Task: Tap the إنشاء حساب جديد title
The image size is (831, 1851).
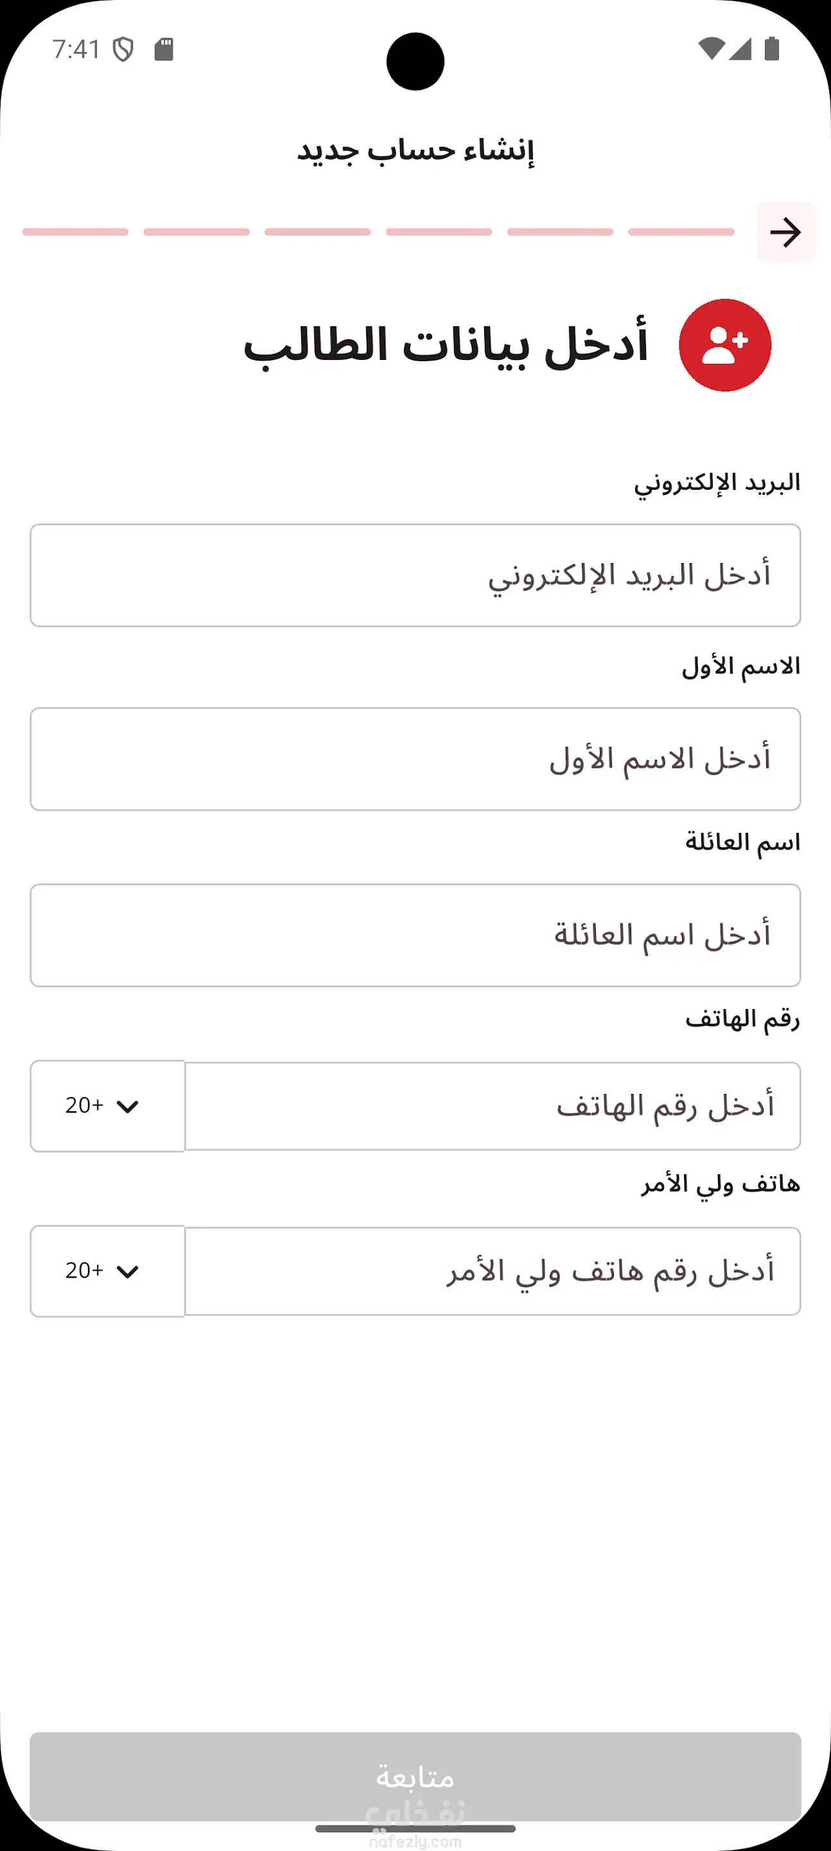Action: [x=415, y=150]
